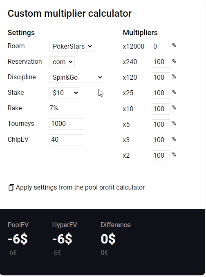Apply settings from the pool profit calculator
Viewport: 206px width, 277px height.
[x=81, y=188]
